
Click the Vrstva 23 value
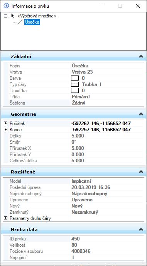(82, 72)
